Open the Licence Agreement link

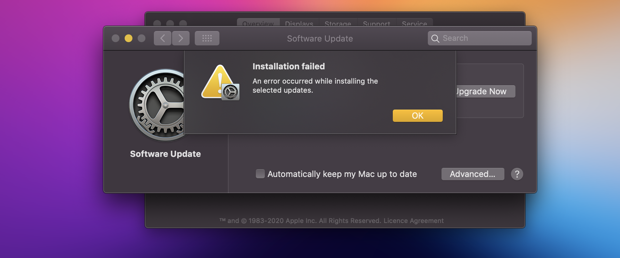coord(414,221)
